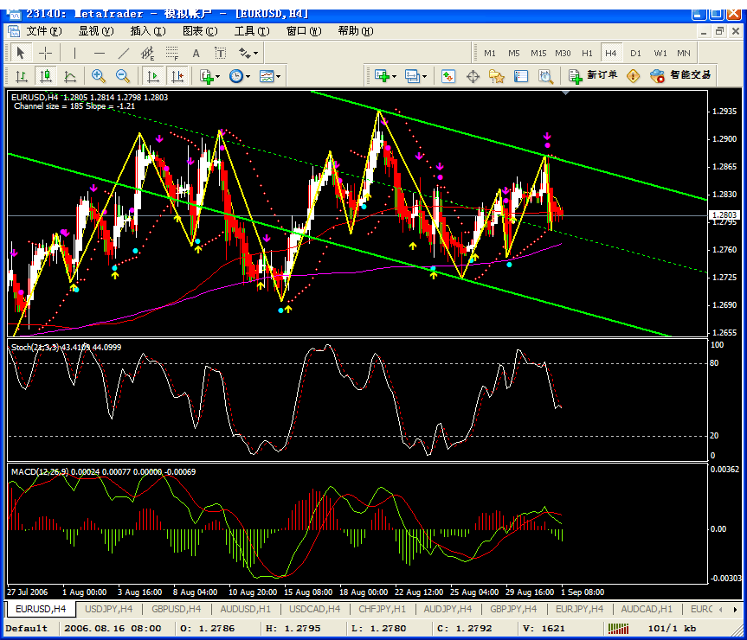The width and height of the screenshot is (747, 640).
Task: Open the 图表(C) menu
Action: (200, 31)
